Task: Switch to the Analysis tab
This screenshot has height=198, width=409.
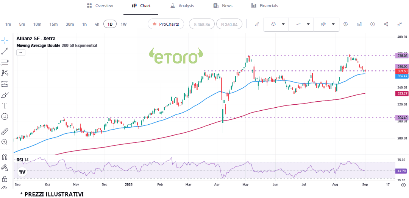Action: 182,6
